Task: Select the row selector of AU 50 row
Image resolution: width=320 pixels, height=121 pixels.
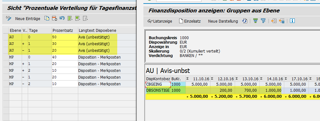Action: [6, 37]
